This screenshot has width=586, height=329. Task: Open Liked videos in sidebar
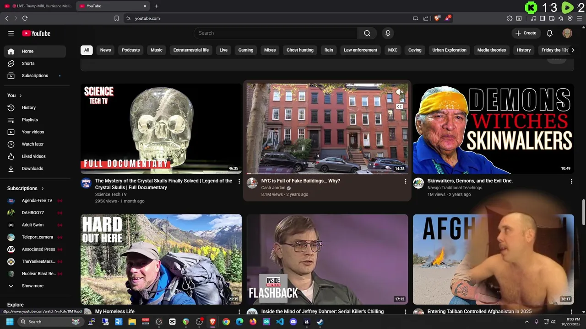(35, 156)
